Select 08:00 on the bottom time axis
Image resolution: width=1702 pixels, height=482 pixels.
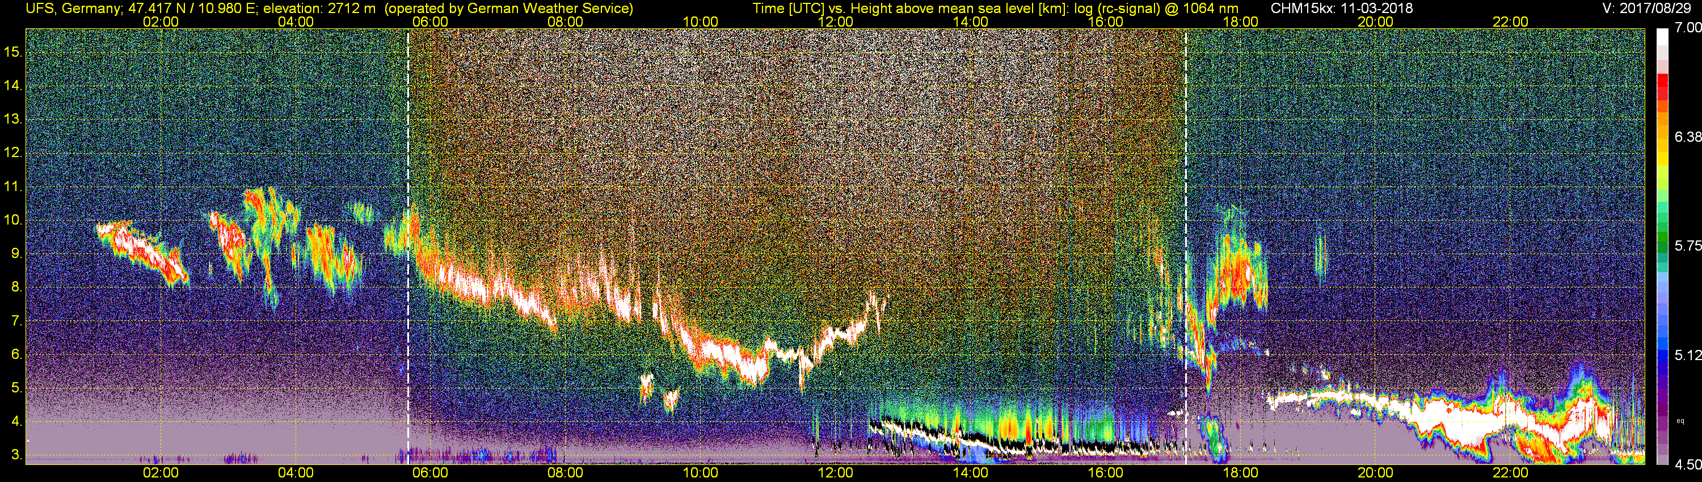point(566,473)
